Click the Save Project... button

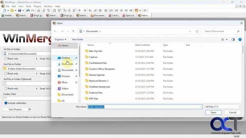[16, 109]
